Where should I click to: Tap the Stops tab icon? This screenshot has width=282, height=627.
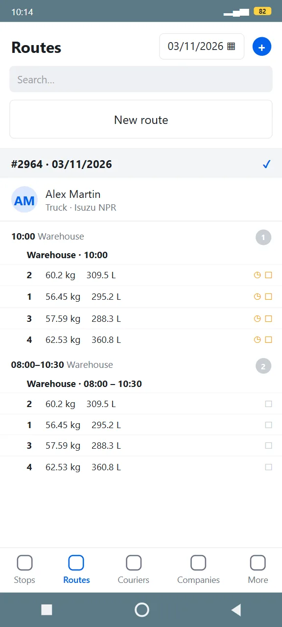[24, 563]
